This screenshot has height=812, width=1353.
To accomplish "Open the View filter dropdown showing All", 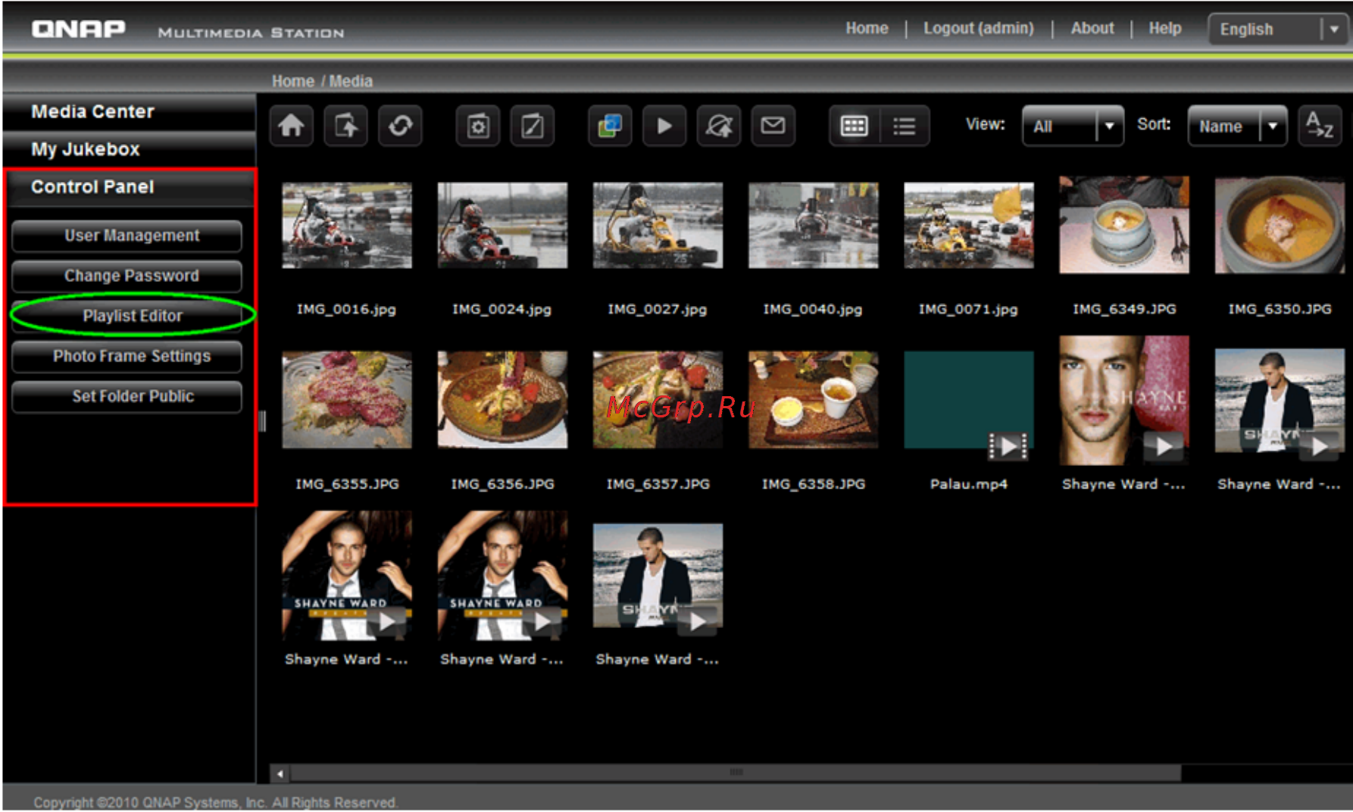I will tap(1073, 126).
